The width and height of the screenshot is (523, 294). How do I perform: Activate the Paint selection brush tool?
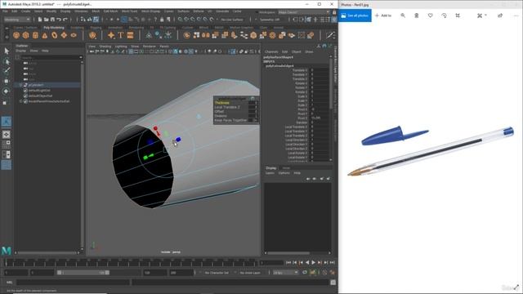tap(7, 71)
